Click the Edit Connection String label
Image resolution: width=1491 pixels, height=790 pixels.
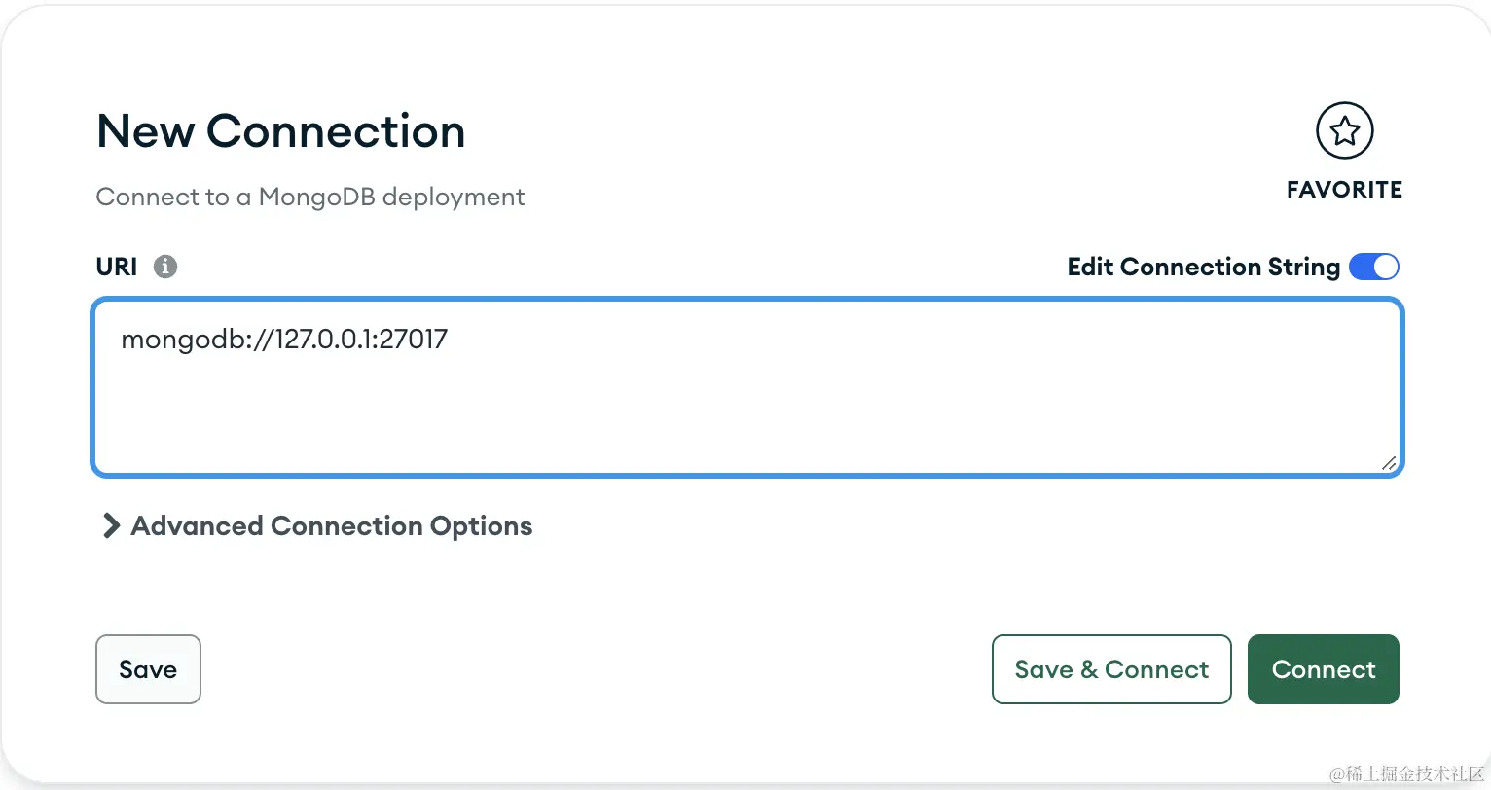(x=1203, y=267)
